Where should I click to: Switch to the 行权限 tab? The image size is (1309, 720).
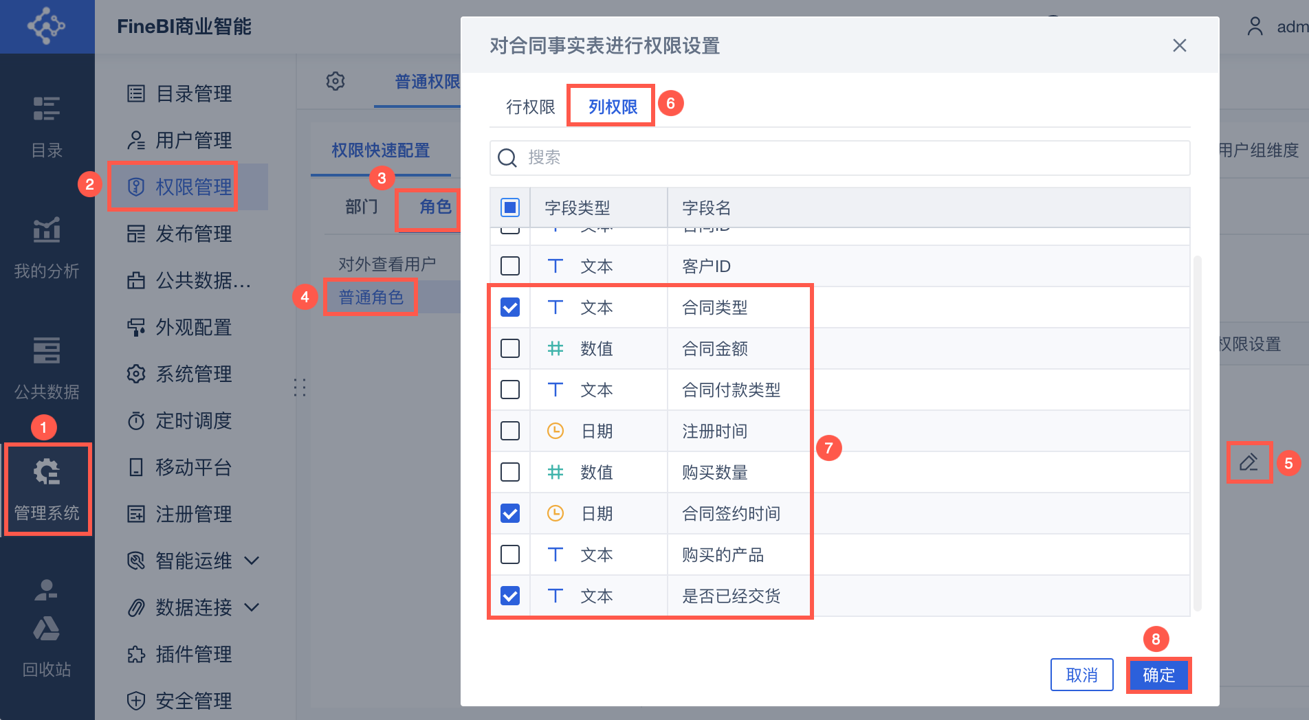530,106
